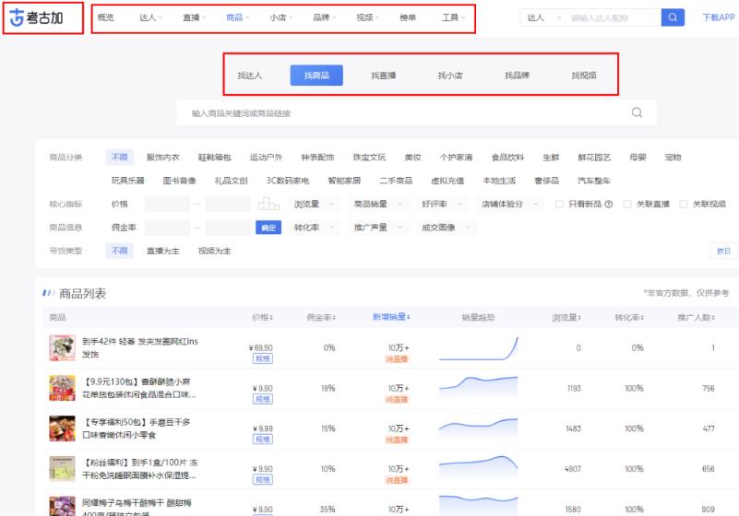Click help icon next to 只看新品
739x516 pixels.
coord(609,204)
